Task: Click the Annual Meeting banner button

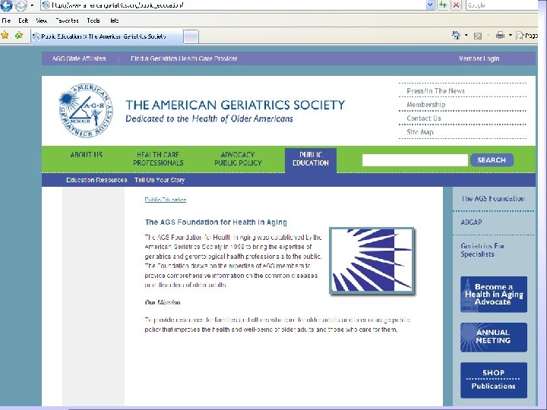Action: tap(494, 337)
